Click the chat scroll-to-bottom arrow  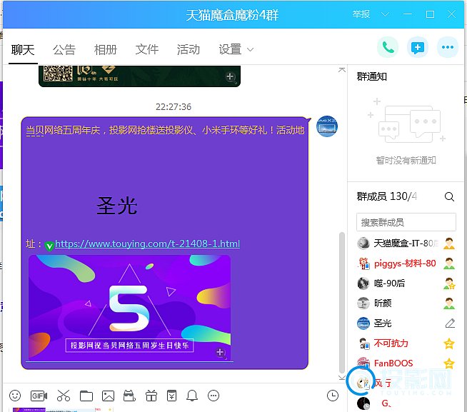pyautogui.click(x=342, y=378)
